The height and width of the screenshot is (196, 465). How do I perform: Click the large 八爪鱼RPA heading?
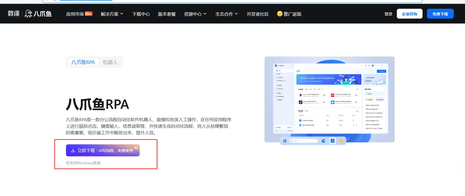click(97, 104)
